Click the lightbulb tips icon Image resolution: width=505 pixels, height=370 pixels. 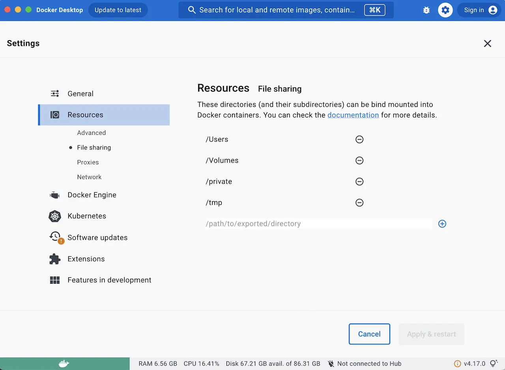[494, 363]
